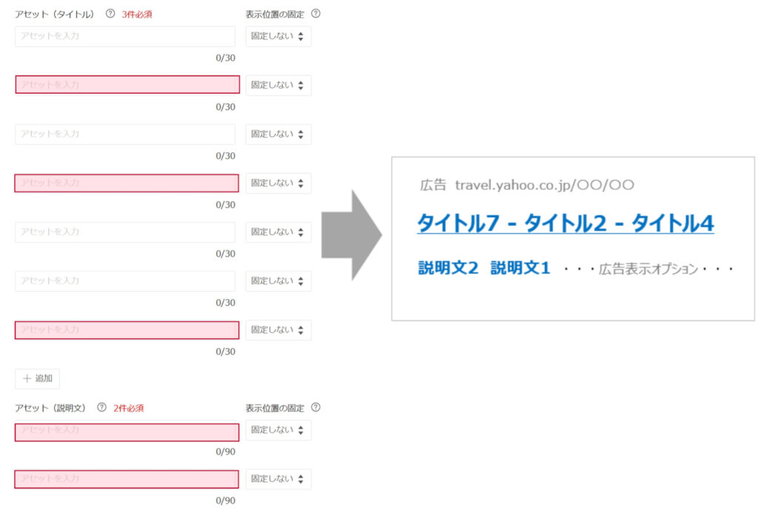Click help icon beside アセット（説明文）label
Viewport: 758px width, 513px height.
[x=102, y=408]
